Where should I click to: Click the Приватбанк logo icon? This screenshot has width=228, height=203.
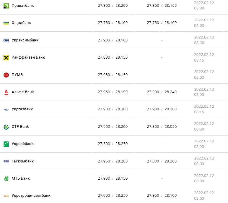pyautogui.click(x=6, y=6)
